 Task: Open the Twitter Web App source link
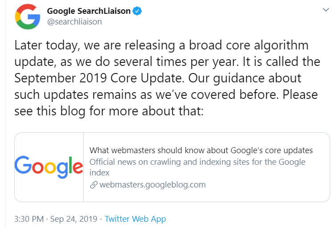click(135, 219)
